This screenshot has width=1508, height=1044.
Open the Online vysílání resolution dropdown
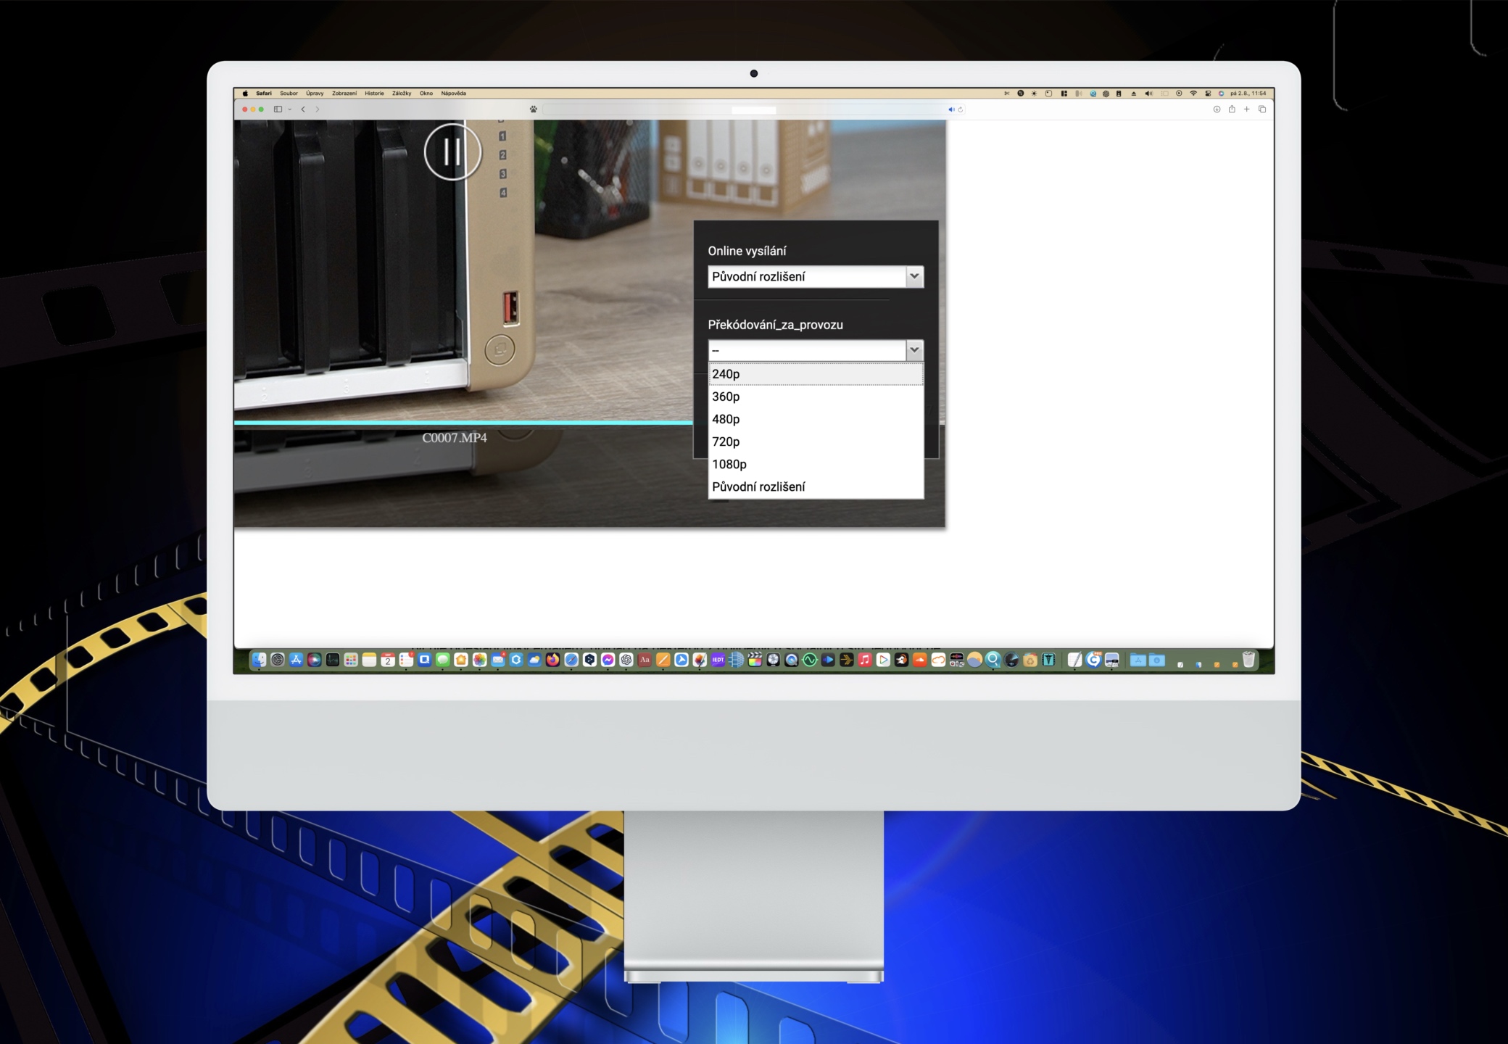(x=815, y=276)
